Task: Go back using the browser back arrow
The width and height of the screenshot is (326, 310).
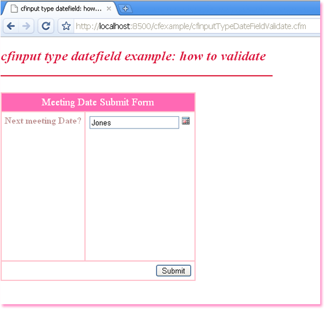Action: (11, 26)
